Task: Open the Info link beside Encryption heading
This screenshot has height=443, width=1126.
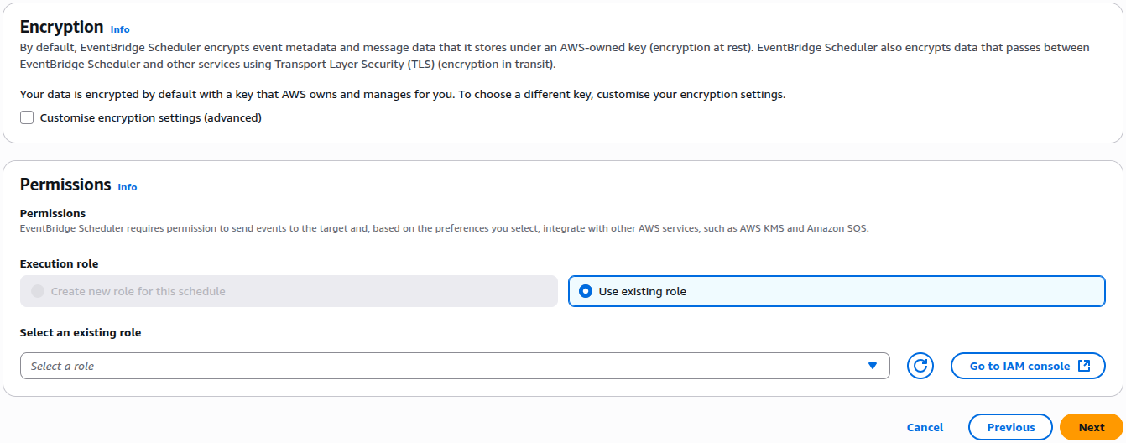Action: coord(120,29)
